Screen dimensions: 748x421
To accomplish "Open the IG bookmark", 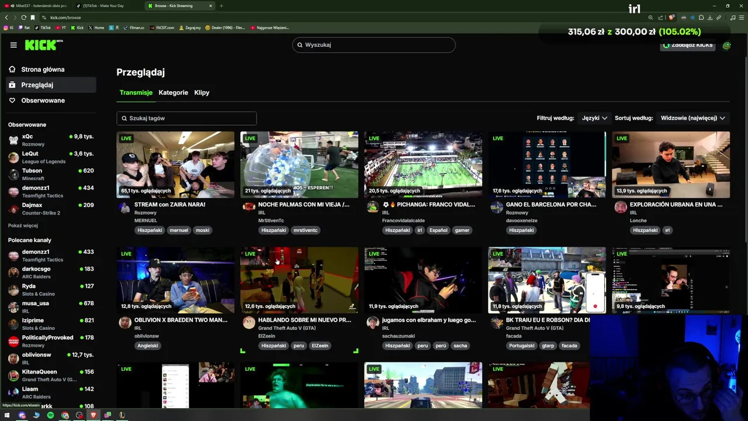I will pyautogui.click(x=8, y=27).
